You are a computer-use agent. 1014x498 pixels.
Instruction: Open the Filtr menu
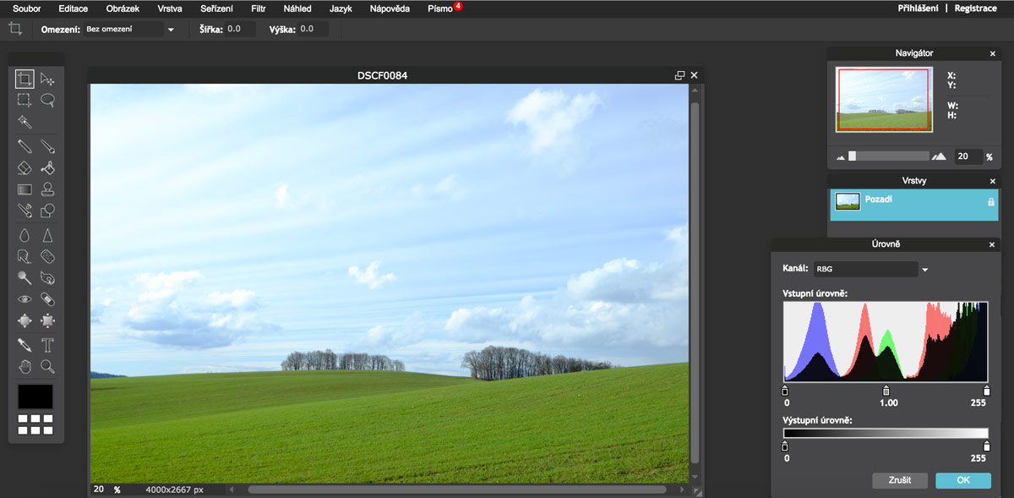[x=258, y=8]
